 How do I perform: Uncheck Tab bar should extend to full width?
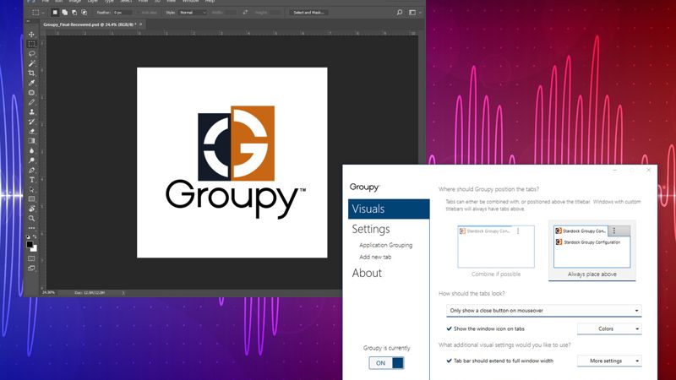click(x=450, y=361)
